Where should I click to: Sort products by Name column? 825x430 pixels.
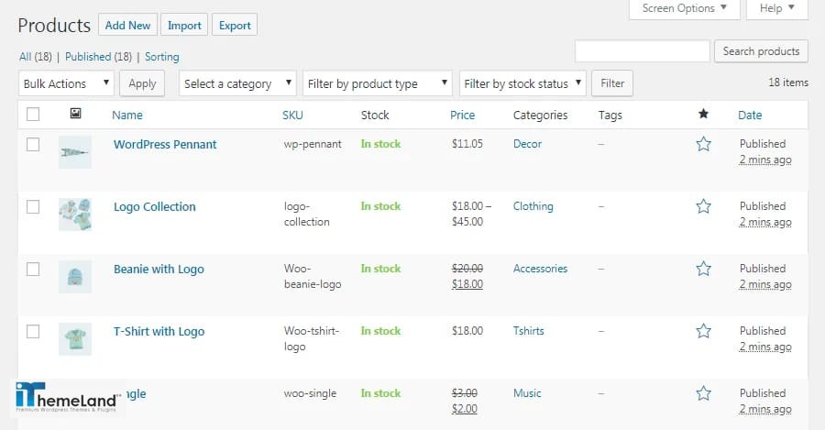point(127,116)
